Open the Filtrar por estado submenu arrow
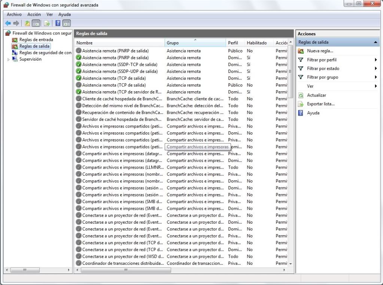 (x=376, y=68)
